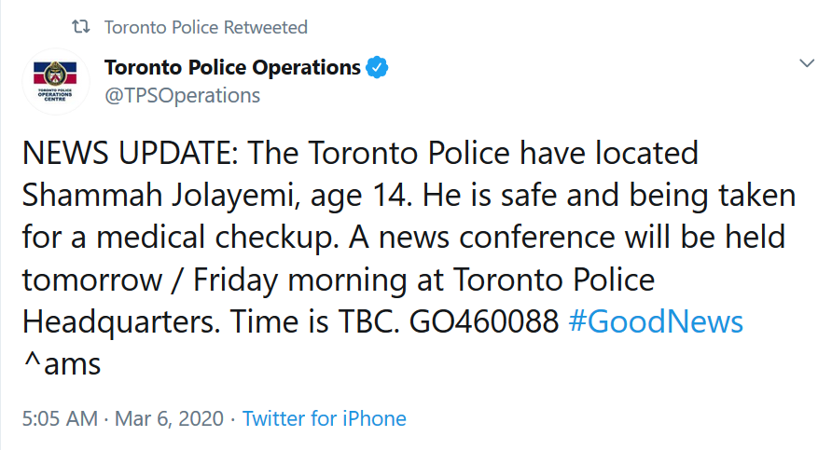Click the blue verified checkmark badge

pos(376,68)
